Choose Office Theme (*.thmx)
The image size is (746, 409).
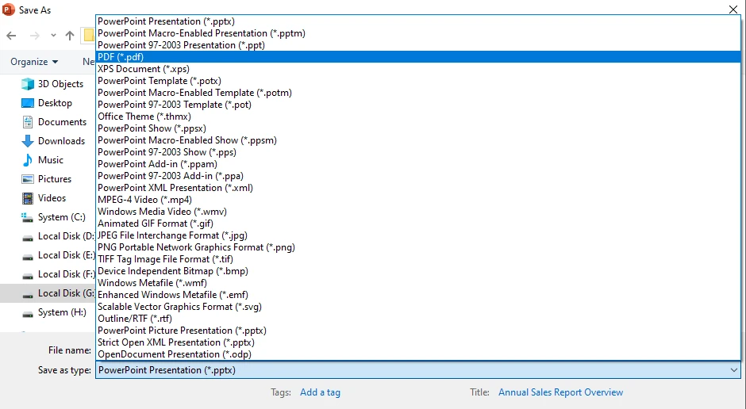pyautogui.click(x=418, y=117)
